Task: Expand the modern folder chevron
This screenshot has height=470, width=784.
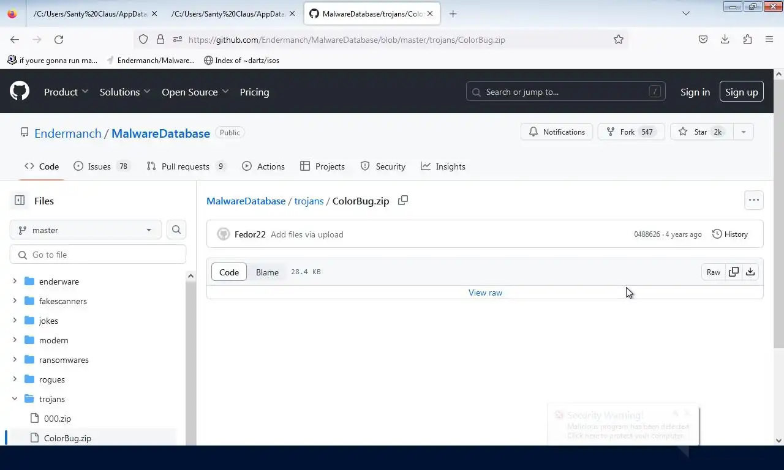Action: click(x=15, y=340)
